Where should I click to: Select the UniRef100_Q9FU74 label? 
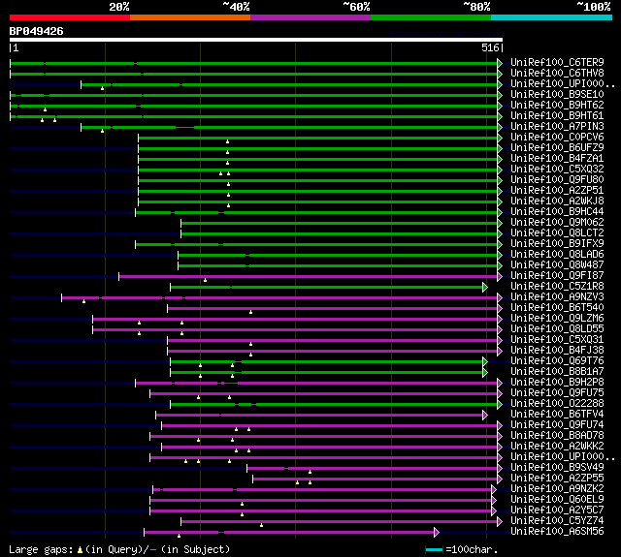[557, 425]
